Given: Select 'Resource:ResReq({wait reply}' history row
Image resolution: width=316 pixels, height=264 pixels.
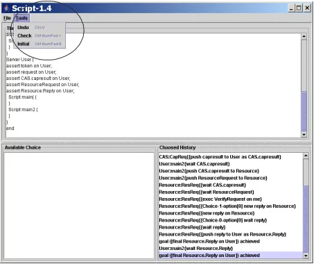Looking at the screenshot, I should click(x=231, y=227).
